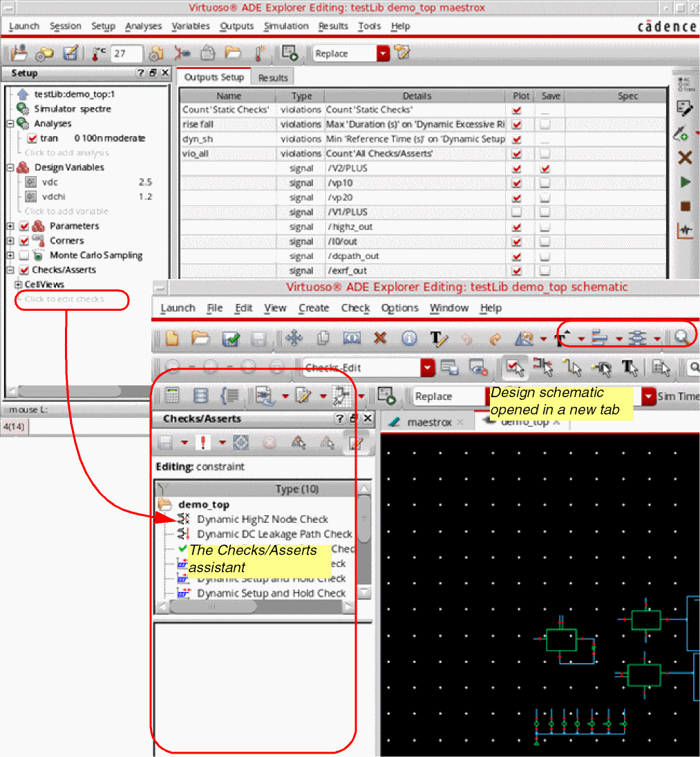Click the folder-with-gear icon at the left of the maestrox toolbar
Screen dimensions: 700x757
click(44, 53)
